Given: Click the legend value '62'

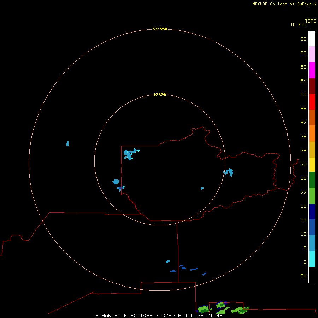Looking at the screenshot, I should pyautogui.click(x=304, y=53).
